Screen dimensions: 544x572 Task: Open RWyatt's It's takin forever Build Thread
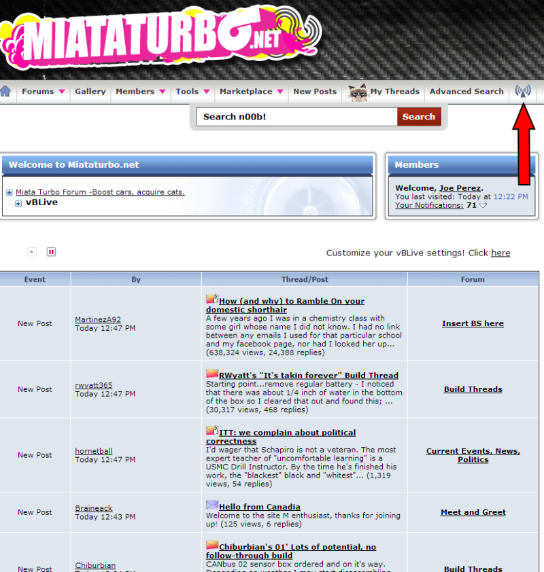[x=309, y=376]
